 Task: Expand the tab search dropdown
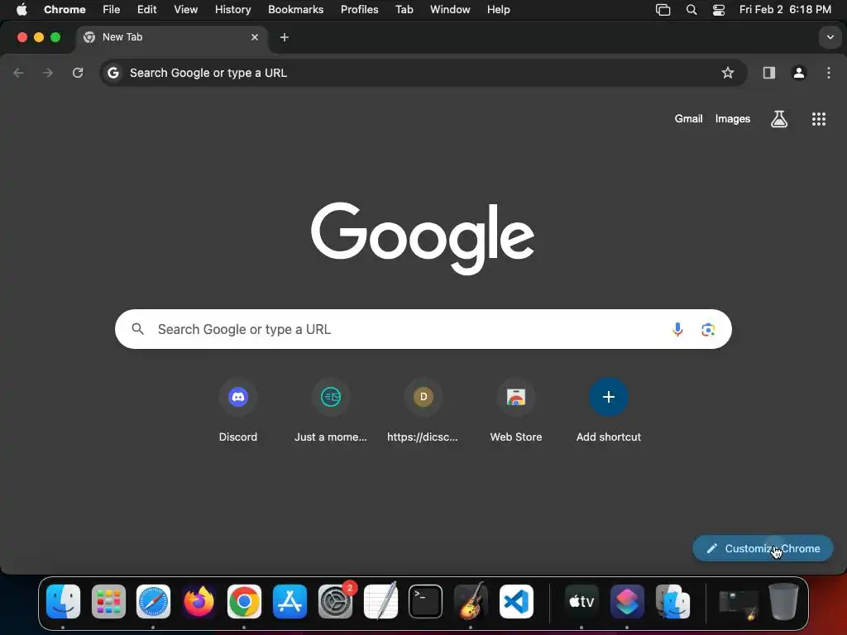point(830,37)
